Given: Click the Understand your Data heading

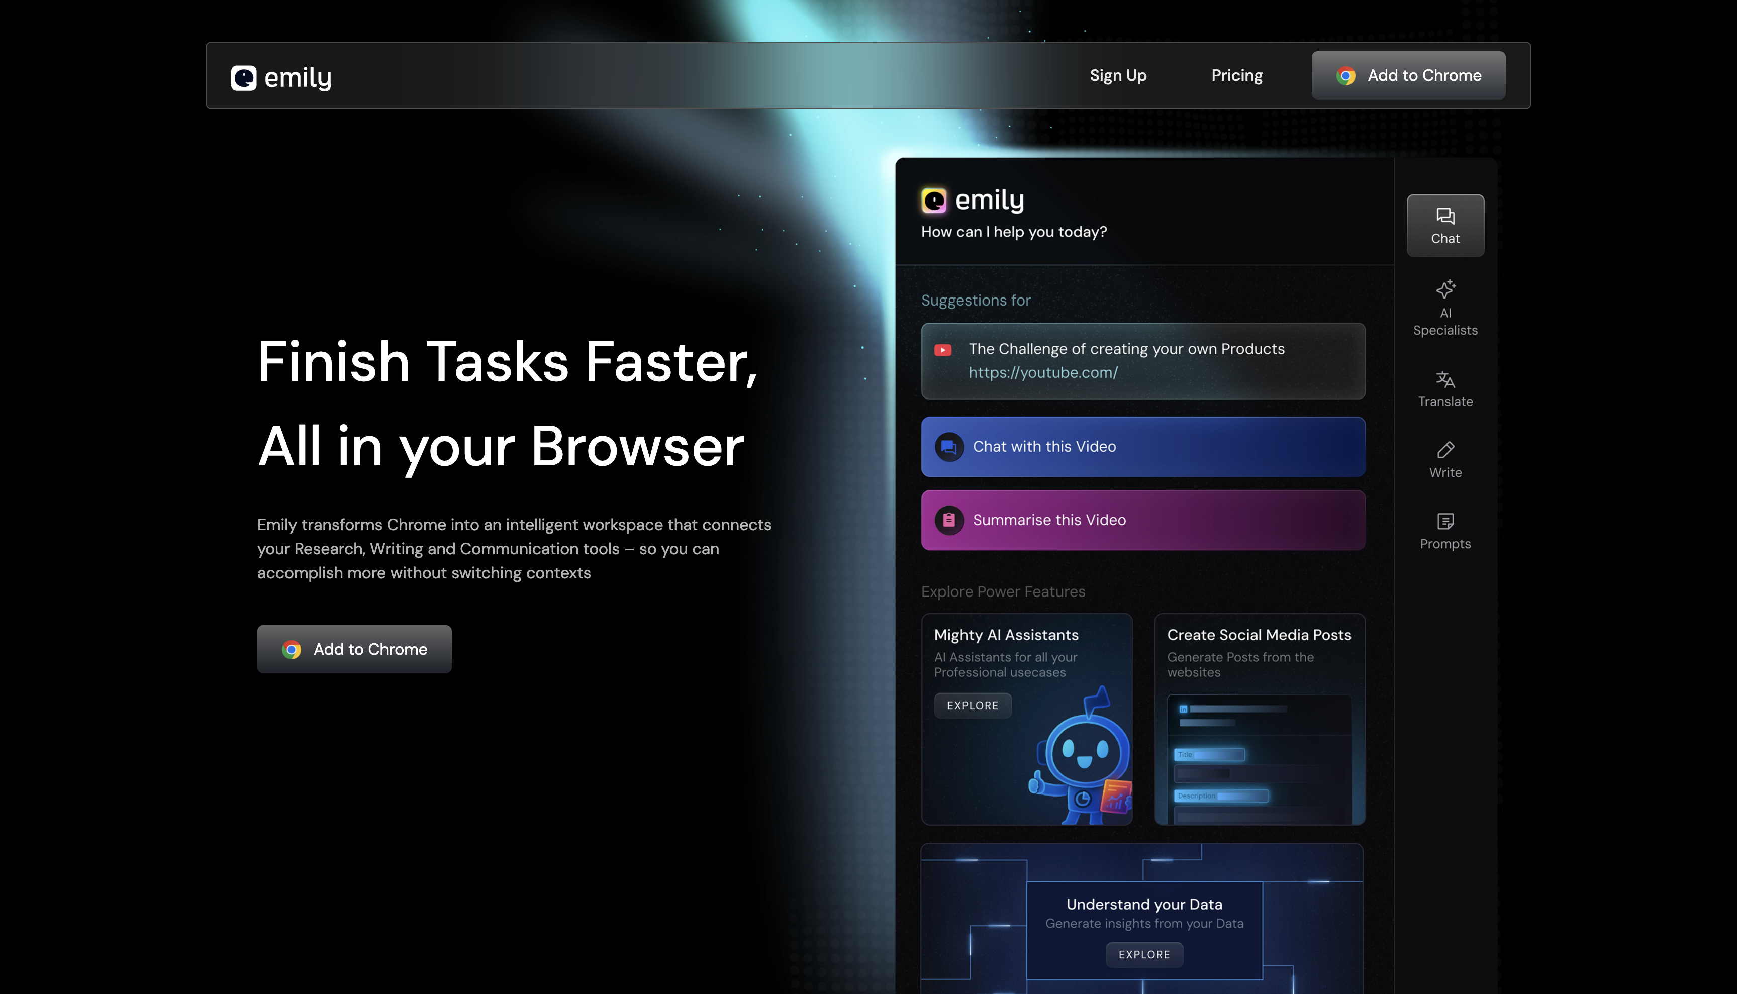Looking at the screenshot, I should [1144, 905].
